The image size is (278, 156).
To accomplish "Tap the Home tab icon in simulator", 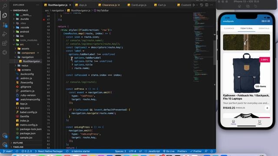I will pos(233,122).
